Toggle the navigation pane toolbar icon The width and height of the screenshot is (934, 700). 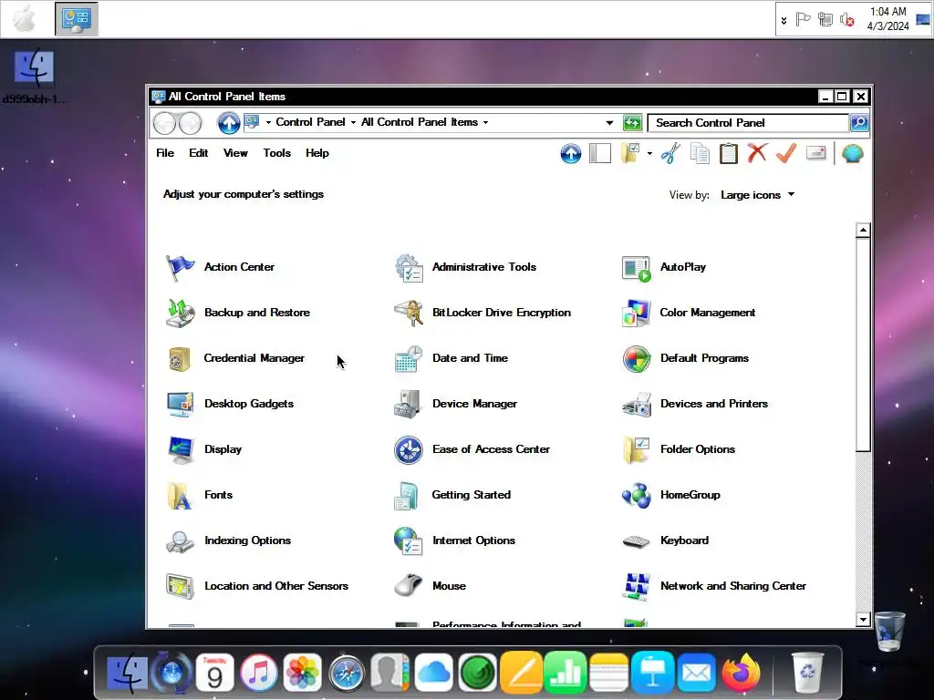click(x=600, y=153)
